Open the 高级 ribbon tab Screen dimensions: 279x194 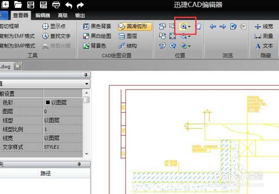click(x=63, y=15)
